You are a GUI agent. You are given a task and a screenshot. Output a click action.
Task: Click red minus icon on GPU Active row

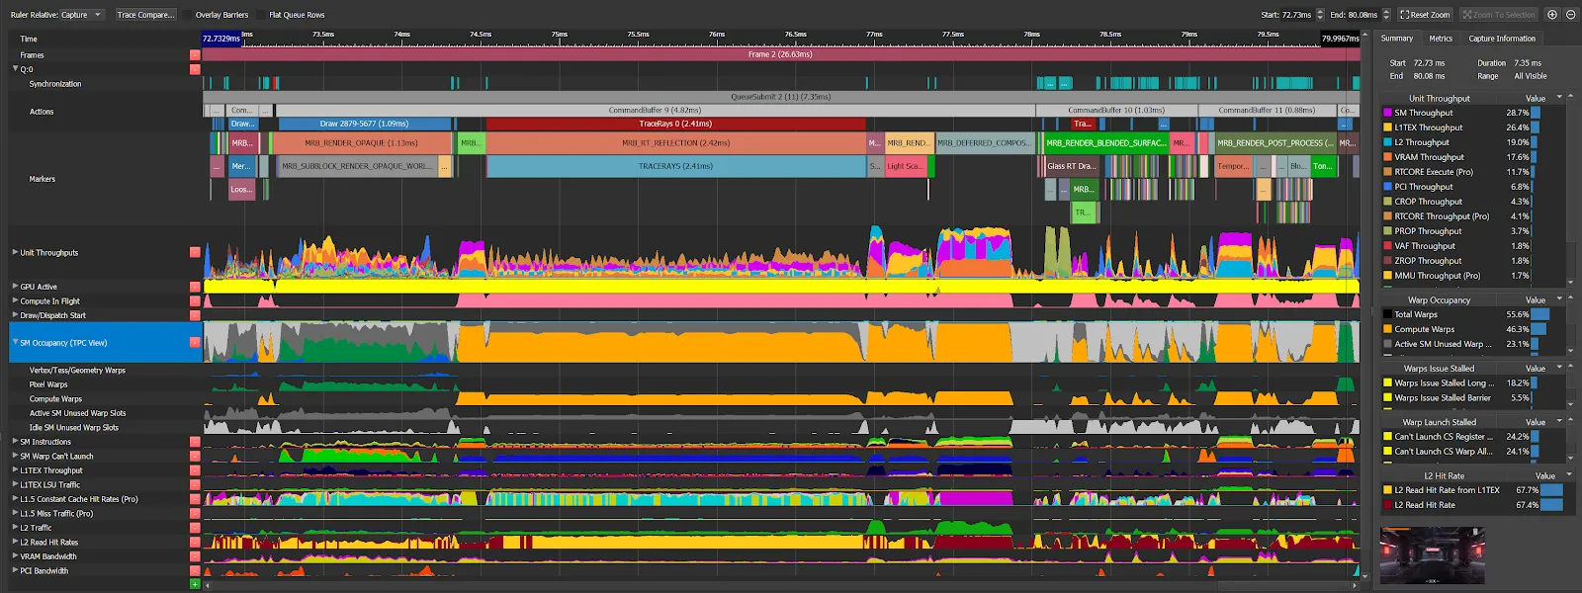tap(195, 287)
